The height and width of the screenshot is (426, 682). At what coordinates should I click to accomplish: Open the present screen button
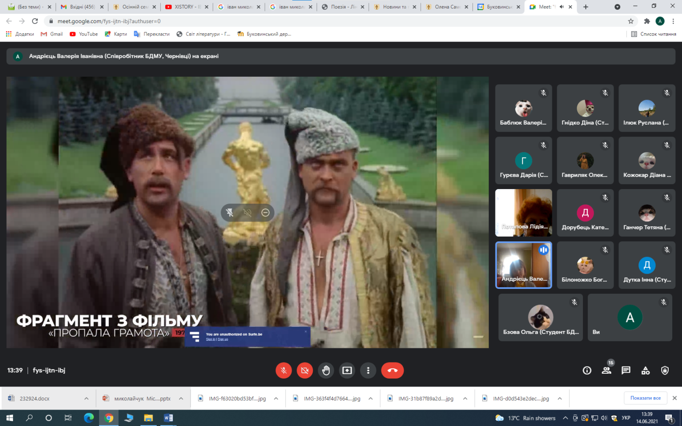347,370
